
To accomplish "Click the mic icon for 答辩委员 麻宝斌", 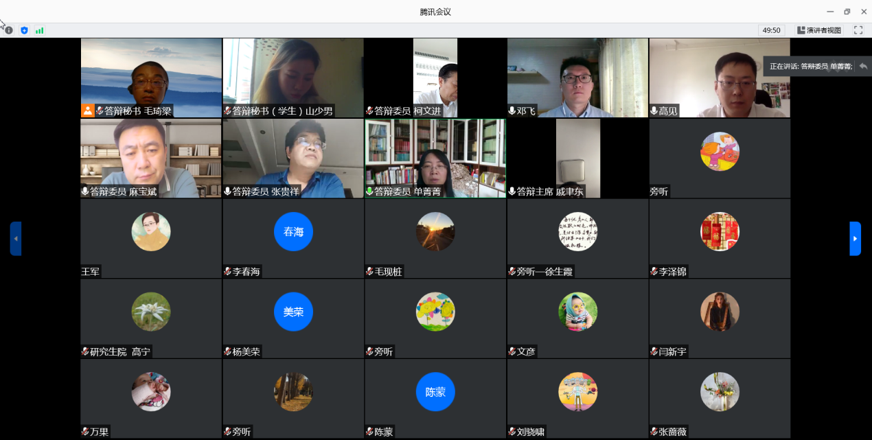I will 85,192.
